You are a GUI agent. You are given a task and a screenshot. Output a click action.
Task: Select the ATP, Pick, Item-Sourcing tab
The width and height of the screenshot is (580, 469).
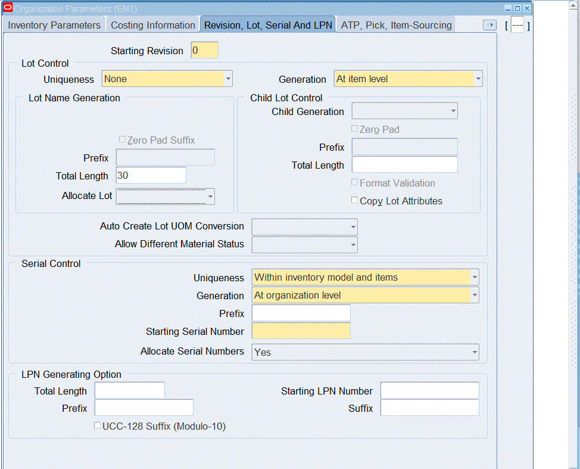[x=395, y=25]
